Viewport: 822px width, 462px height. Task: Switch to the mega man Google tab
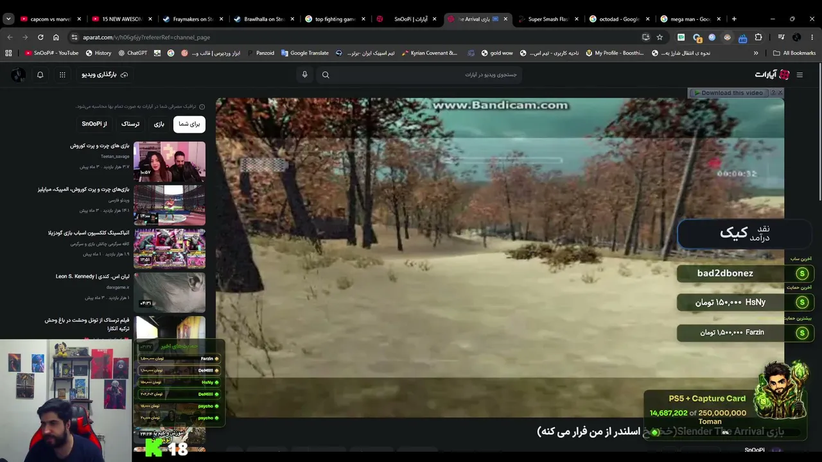pyautogui.click(x=690, y=19)
